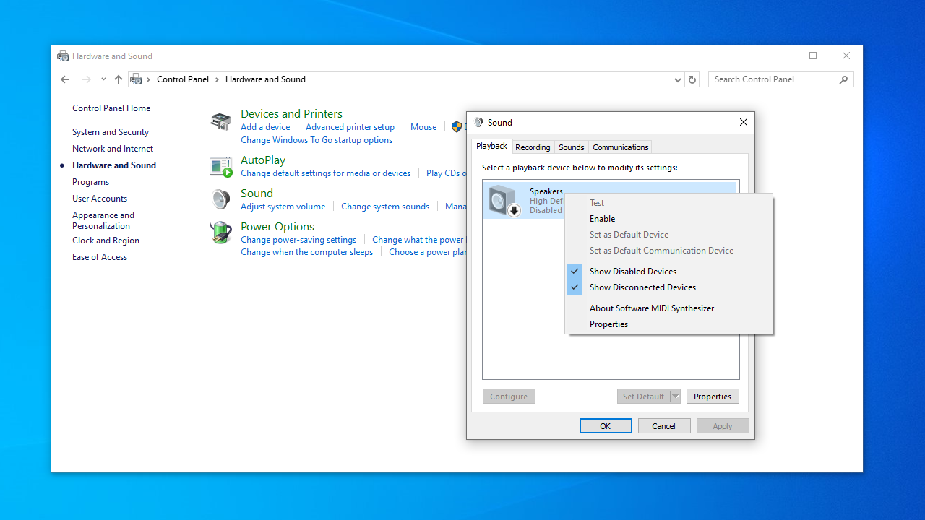Click the Devices and Printers icon
The image size is (925, 520).
(x=220, y=121)
